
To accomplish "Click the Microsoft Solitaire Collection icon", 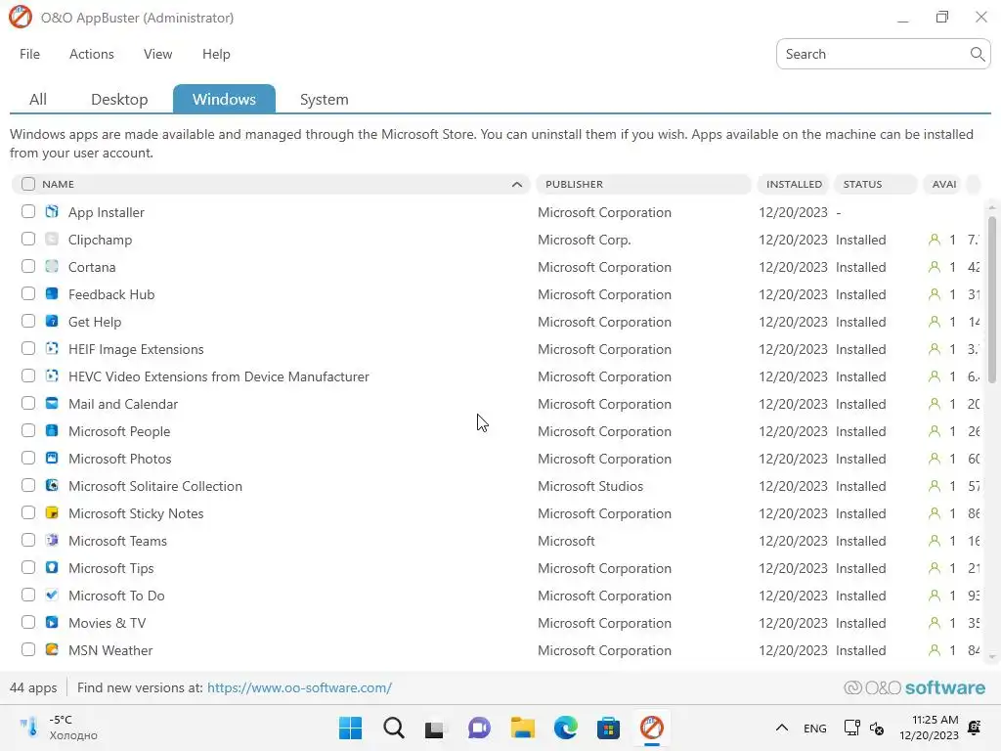I will [x=52, y=486].
